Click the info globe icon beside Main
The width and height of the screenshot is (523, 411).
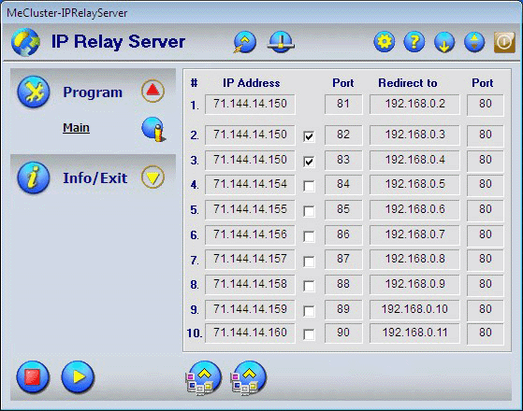coord(153,129)
